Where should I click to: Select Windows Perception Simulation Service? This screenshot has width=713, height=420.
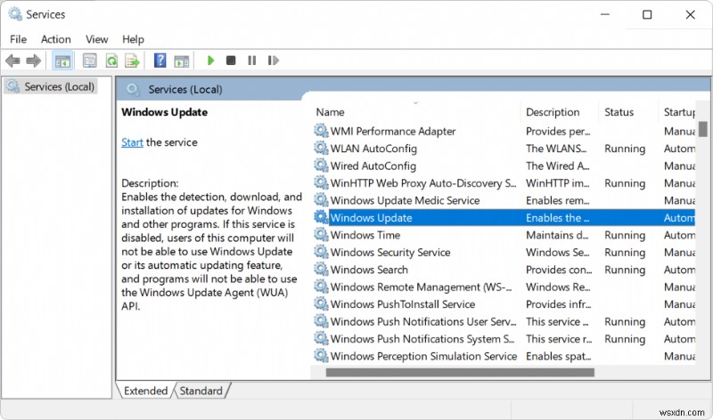(x=423, y=356)
